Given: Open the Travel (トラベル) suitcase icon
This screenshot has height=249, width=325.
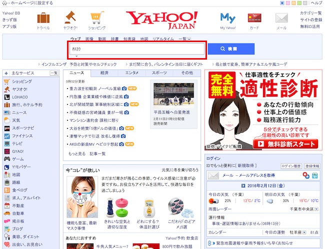Looking at the screenshot, I should [x=43, y=18].
